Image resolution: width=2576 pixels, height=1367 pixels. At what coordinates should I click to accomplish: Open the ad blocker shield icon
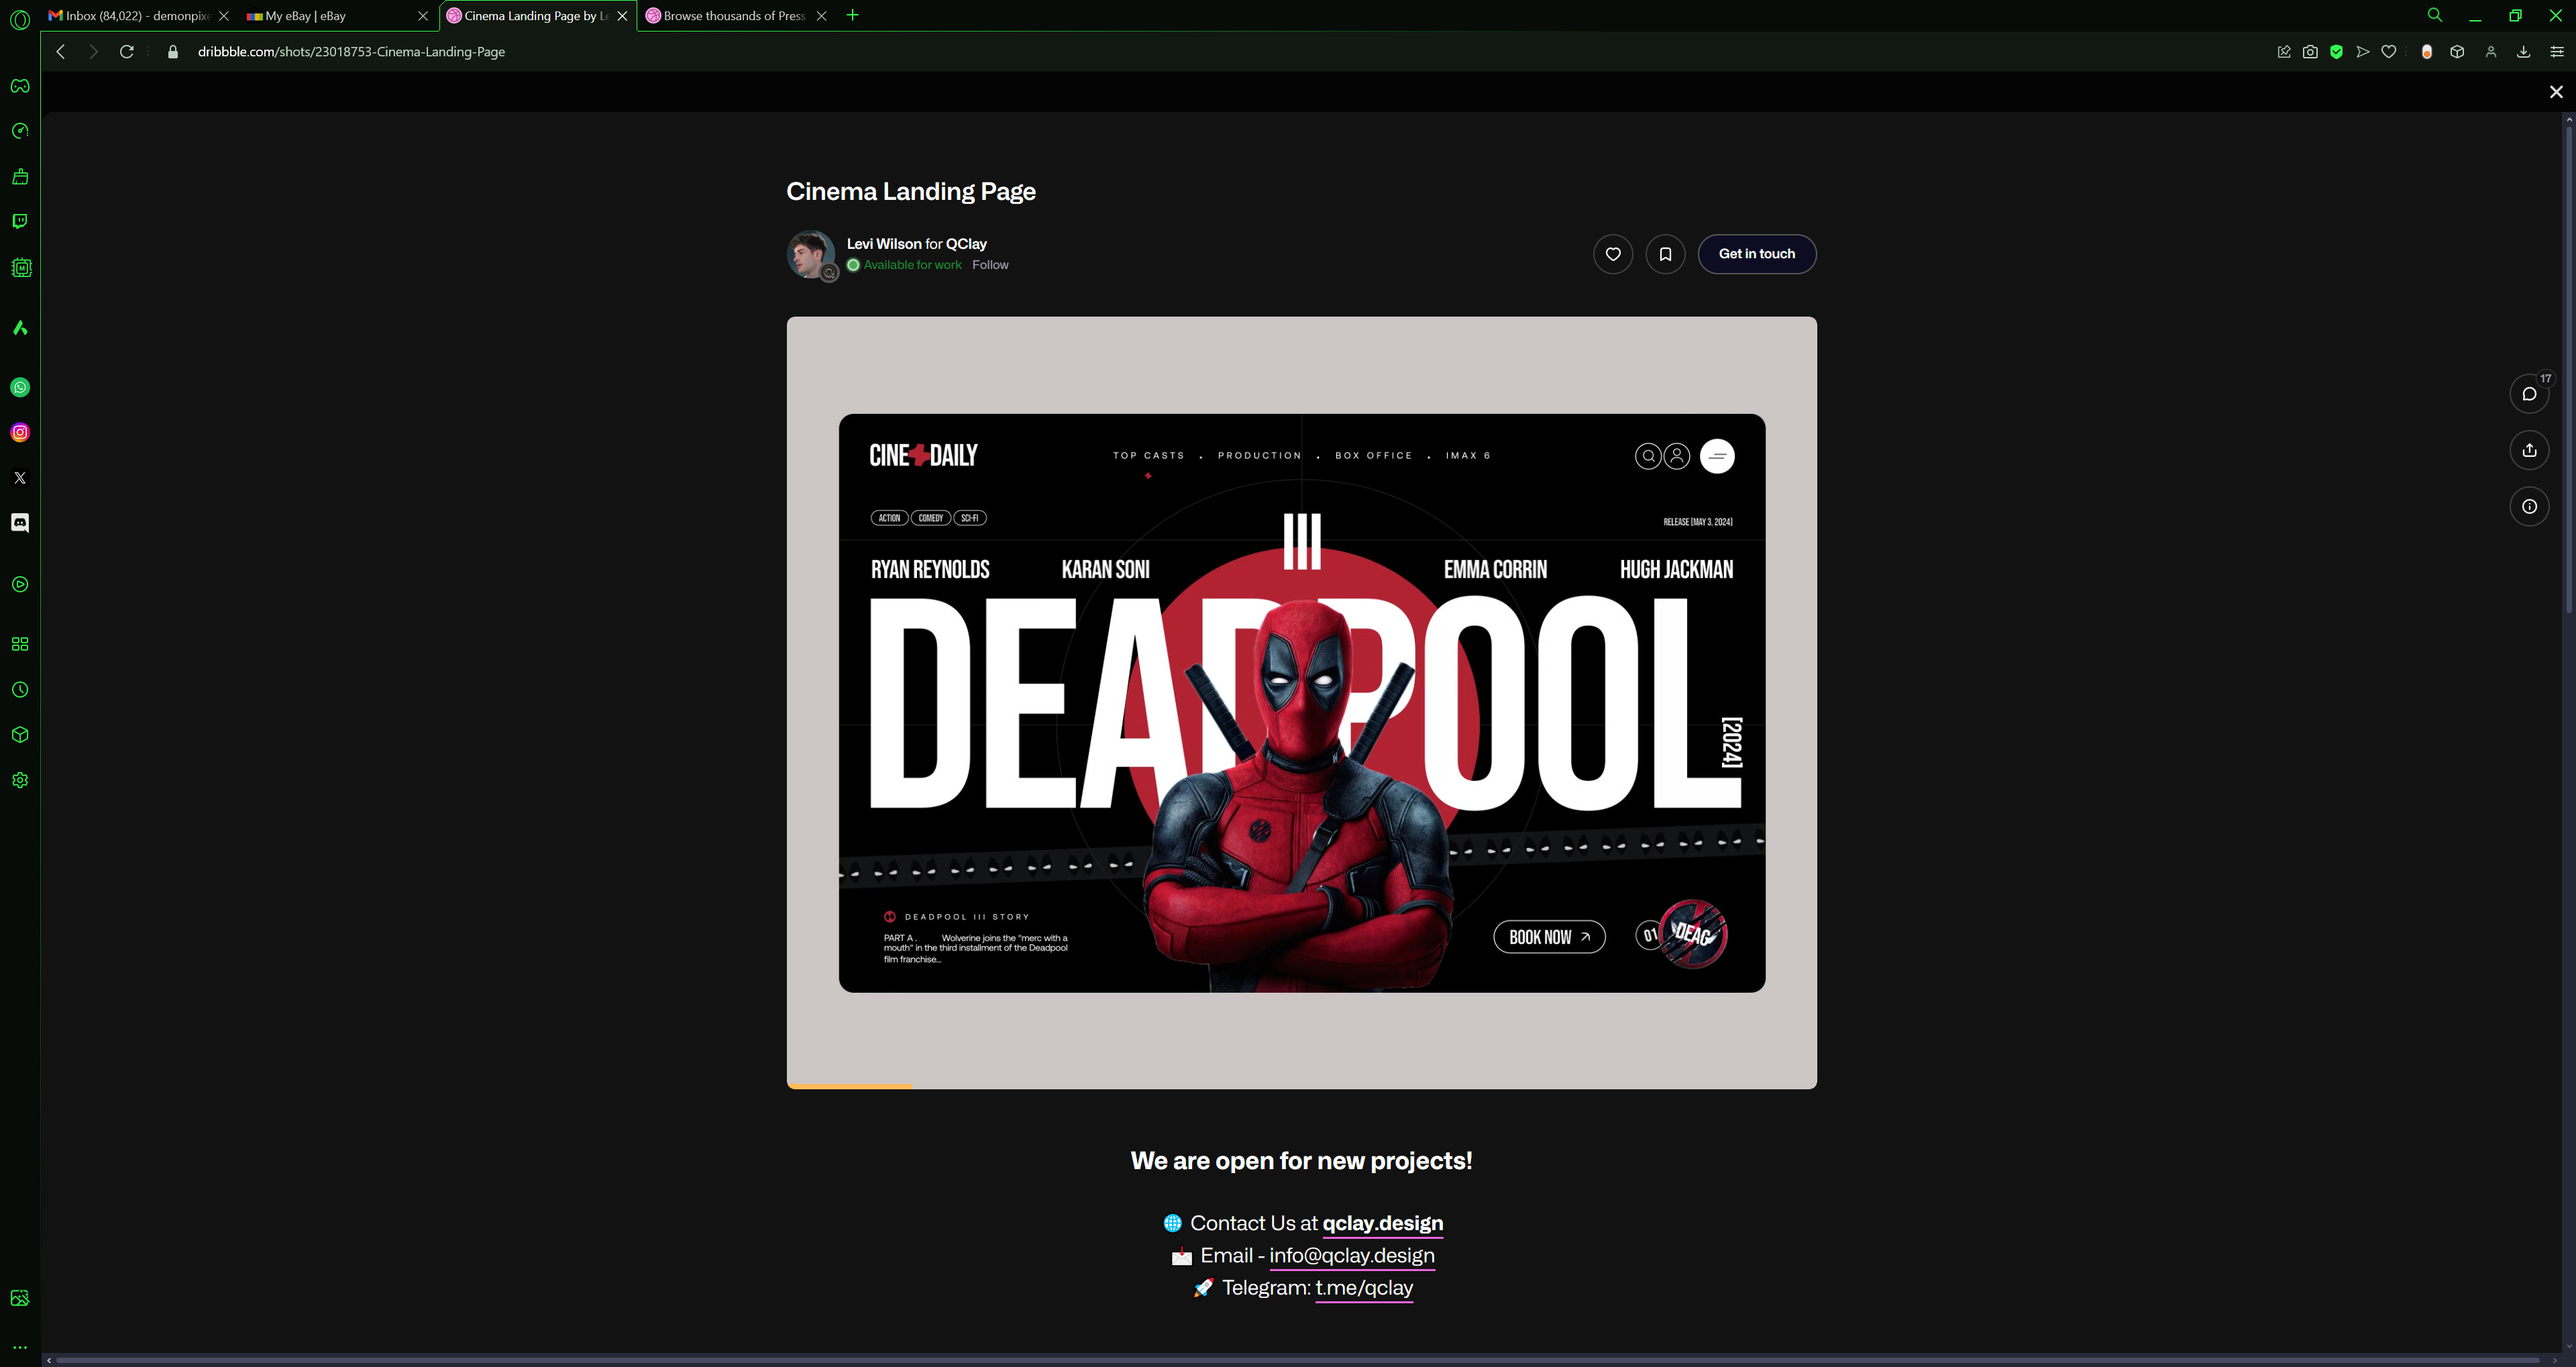[x=2336, y=52]
